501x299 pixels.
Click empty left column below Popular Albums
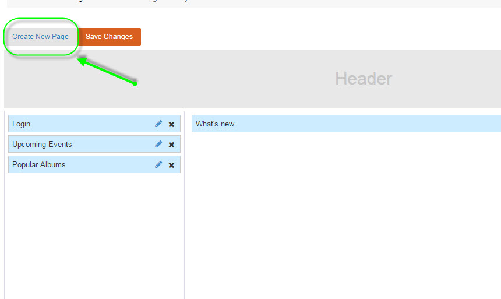pos(93,233)
